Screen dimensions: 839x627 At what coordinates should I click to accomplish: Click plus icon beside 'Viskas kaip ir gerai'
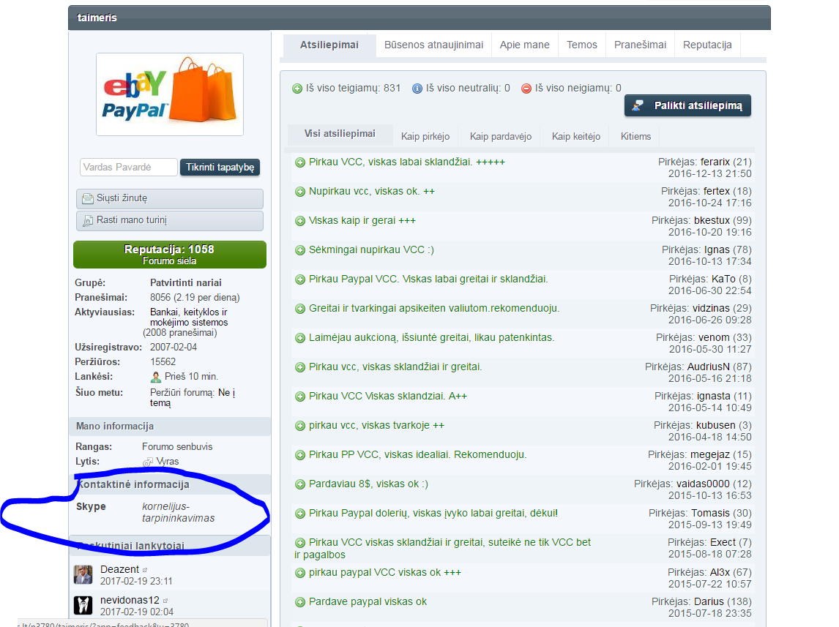(x=300, y=221)
